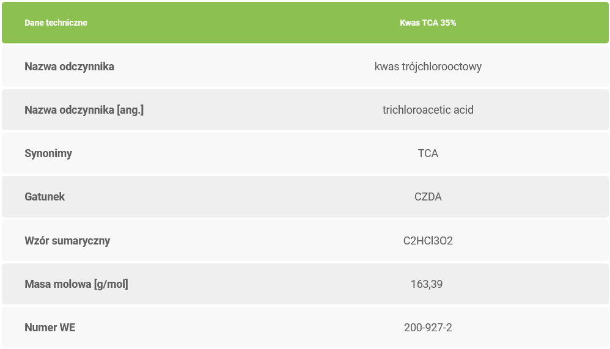Select the 'Masa molowa [g/mol]' label
This screenshot has height=349, width=610.
(76, 284)
